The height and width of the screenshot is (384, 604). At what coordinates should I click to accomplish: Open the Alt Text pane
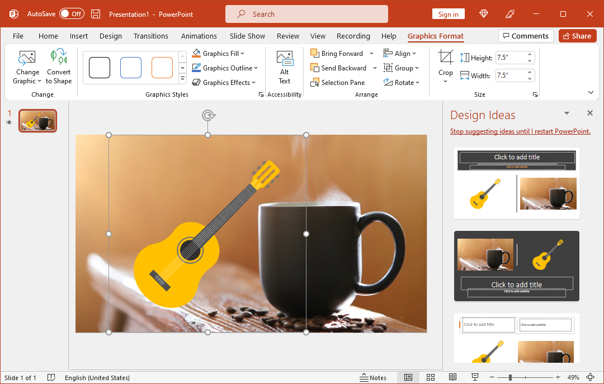pos(285,68)
